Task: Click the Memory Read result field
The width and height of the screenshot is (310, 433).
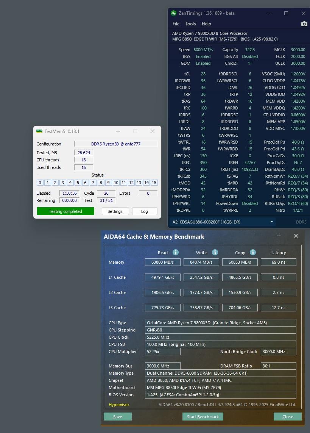Action: pos(162,262)
